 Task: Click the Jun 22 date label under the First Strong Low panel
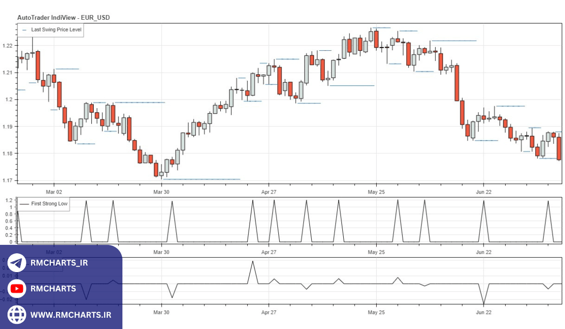pos(483,252)
